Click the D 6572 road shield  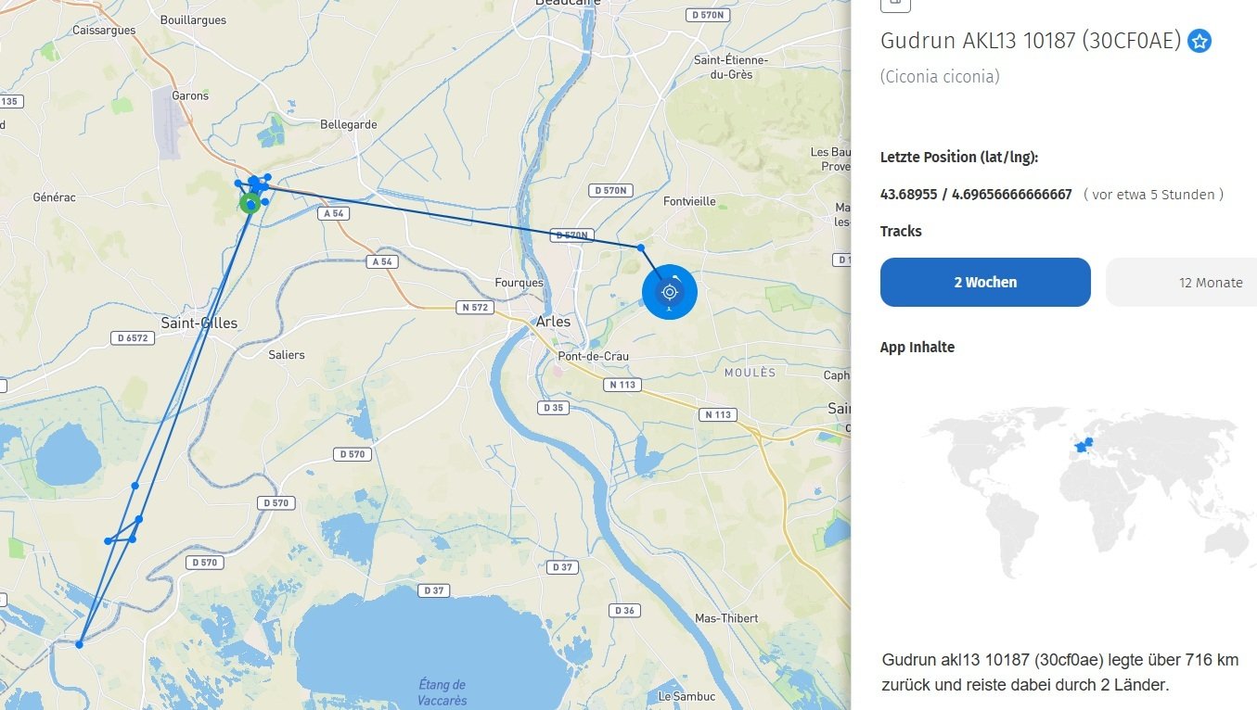point(132,338)
